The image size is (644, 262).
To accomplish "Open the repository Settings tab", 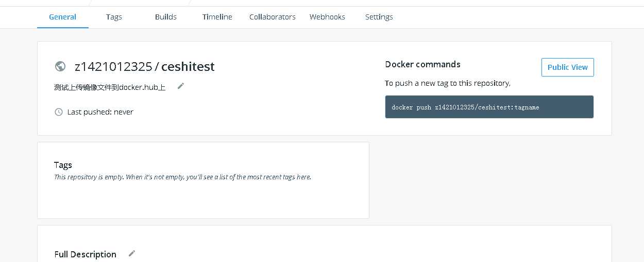I will [379, 17].
